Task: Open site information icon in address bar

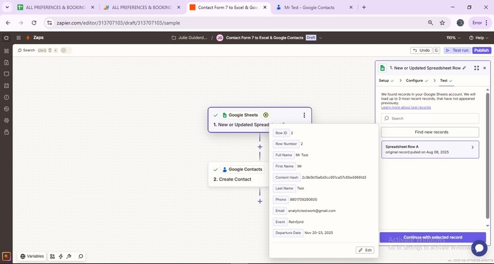Action: (49, 23)
